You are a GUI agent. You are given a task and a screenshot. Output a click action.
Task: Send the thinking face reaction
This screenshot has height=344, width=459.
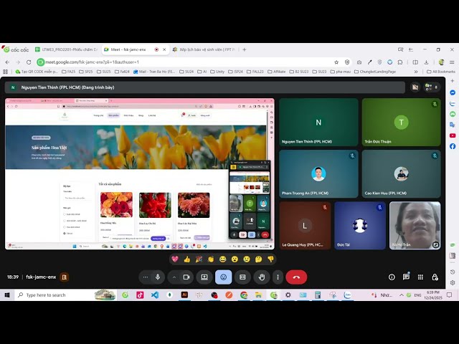[x=258, y=259]
